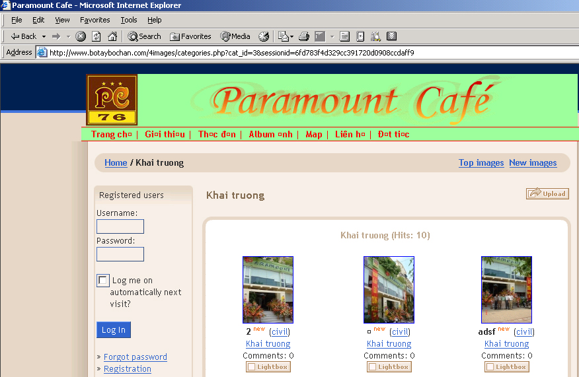579x377 pixels.
Task: Open the Giới thiệu navigation link
Action: pyautogui.click(x=165, y=134)
